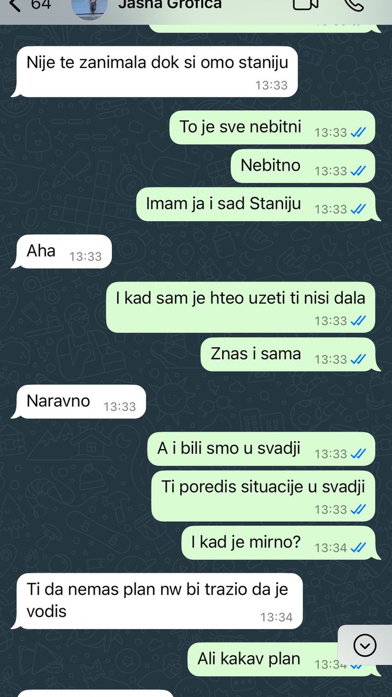Viewport: 392px width, 697px height.
Task: Tap the 'A i bili smo u svadji' message
Action: click(262, 449)
